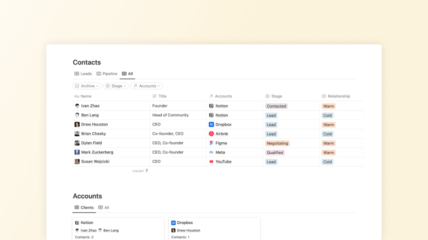Click the Warm tag in Mark Zuckerberg's row
This screenshot has height=240, width=428.
[x=328, y=152]
